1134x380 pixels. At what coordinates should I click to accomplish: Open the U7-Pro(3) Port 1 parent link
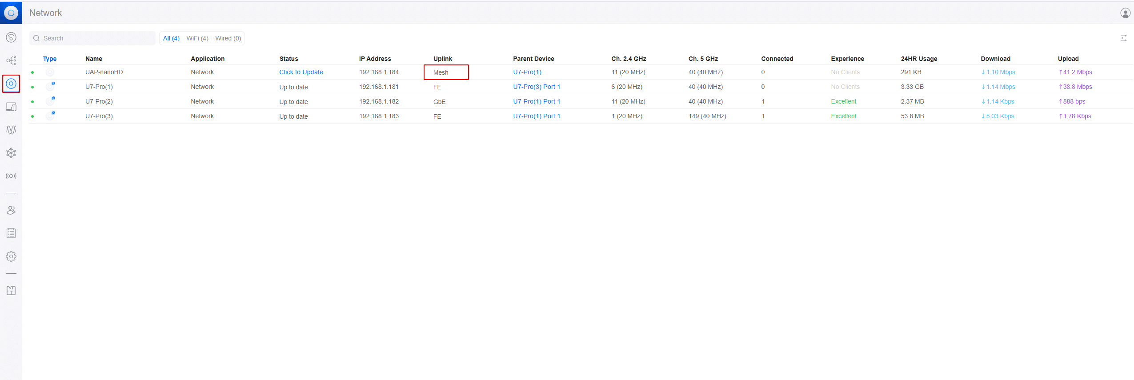pos(537,87)
